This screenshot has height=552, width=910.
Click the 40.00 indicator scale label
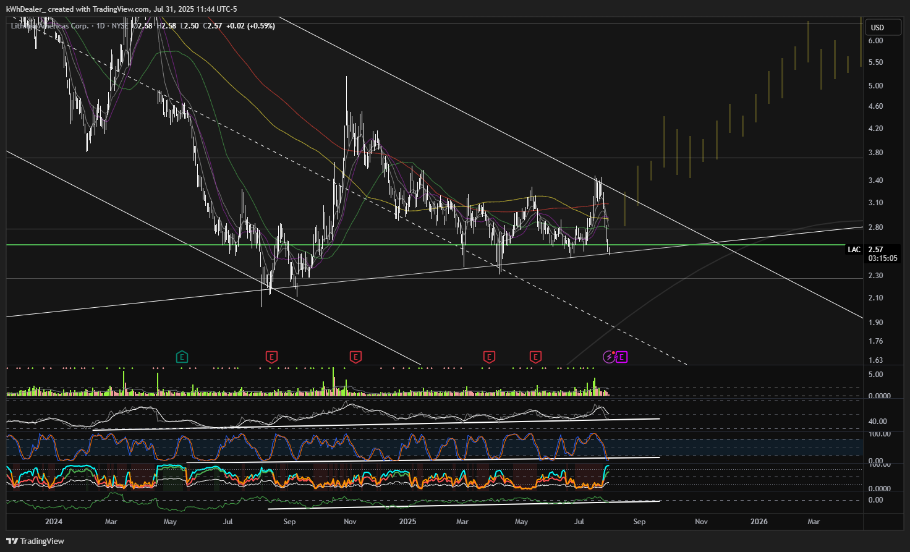878,422
